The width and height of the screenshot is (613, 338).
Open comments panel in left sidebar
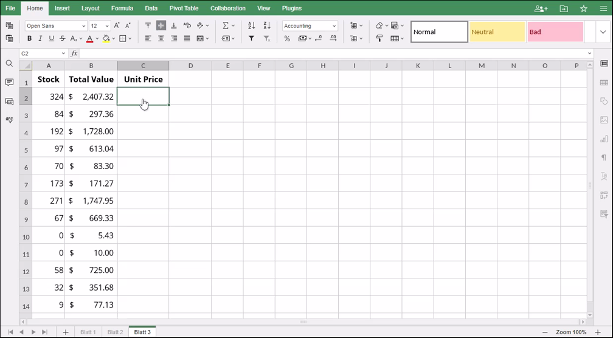pyautogui.click(x=9, y=82)
